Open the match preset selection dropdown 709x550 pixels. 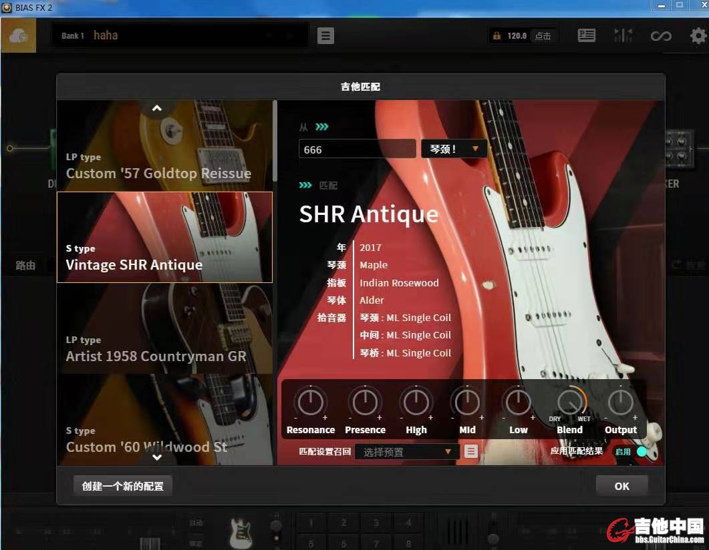[x=407, y=452]
